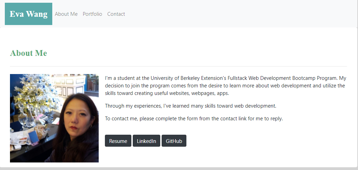Click the horizontal divider under About Me heading
This screenshot has height=170, width=358.
[178, 66]
